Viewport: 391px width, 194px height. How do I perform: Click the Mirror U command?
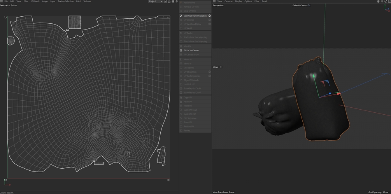tap(195, 59)
